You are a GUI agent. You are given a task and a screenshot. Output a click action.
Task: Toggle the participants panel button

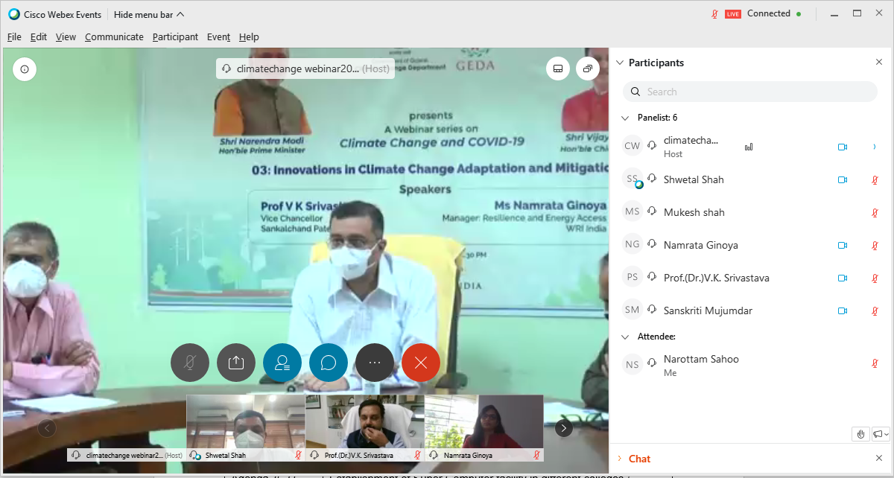pos(282,363)
